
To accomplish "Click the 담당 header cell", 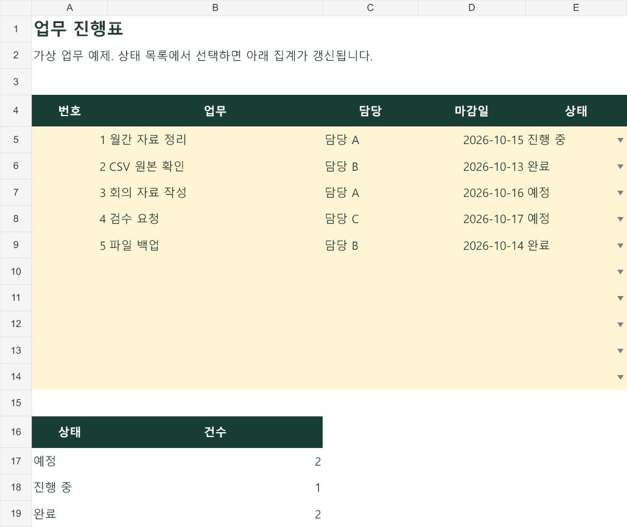I will (x=370, y=111).
